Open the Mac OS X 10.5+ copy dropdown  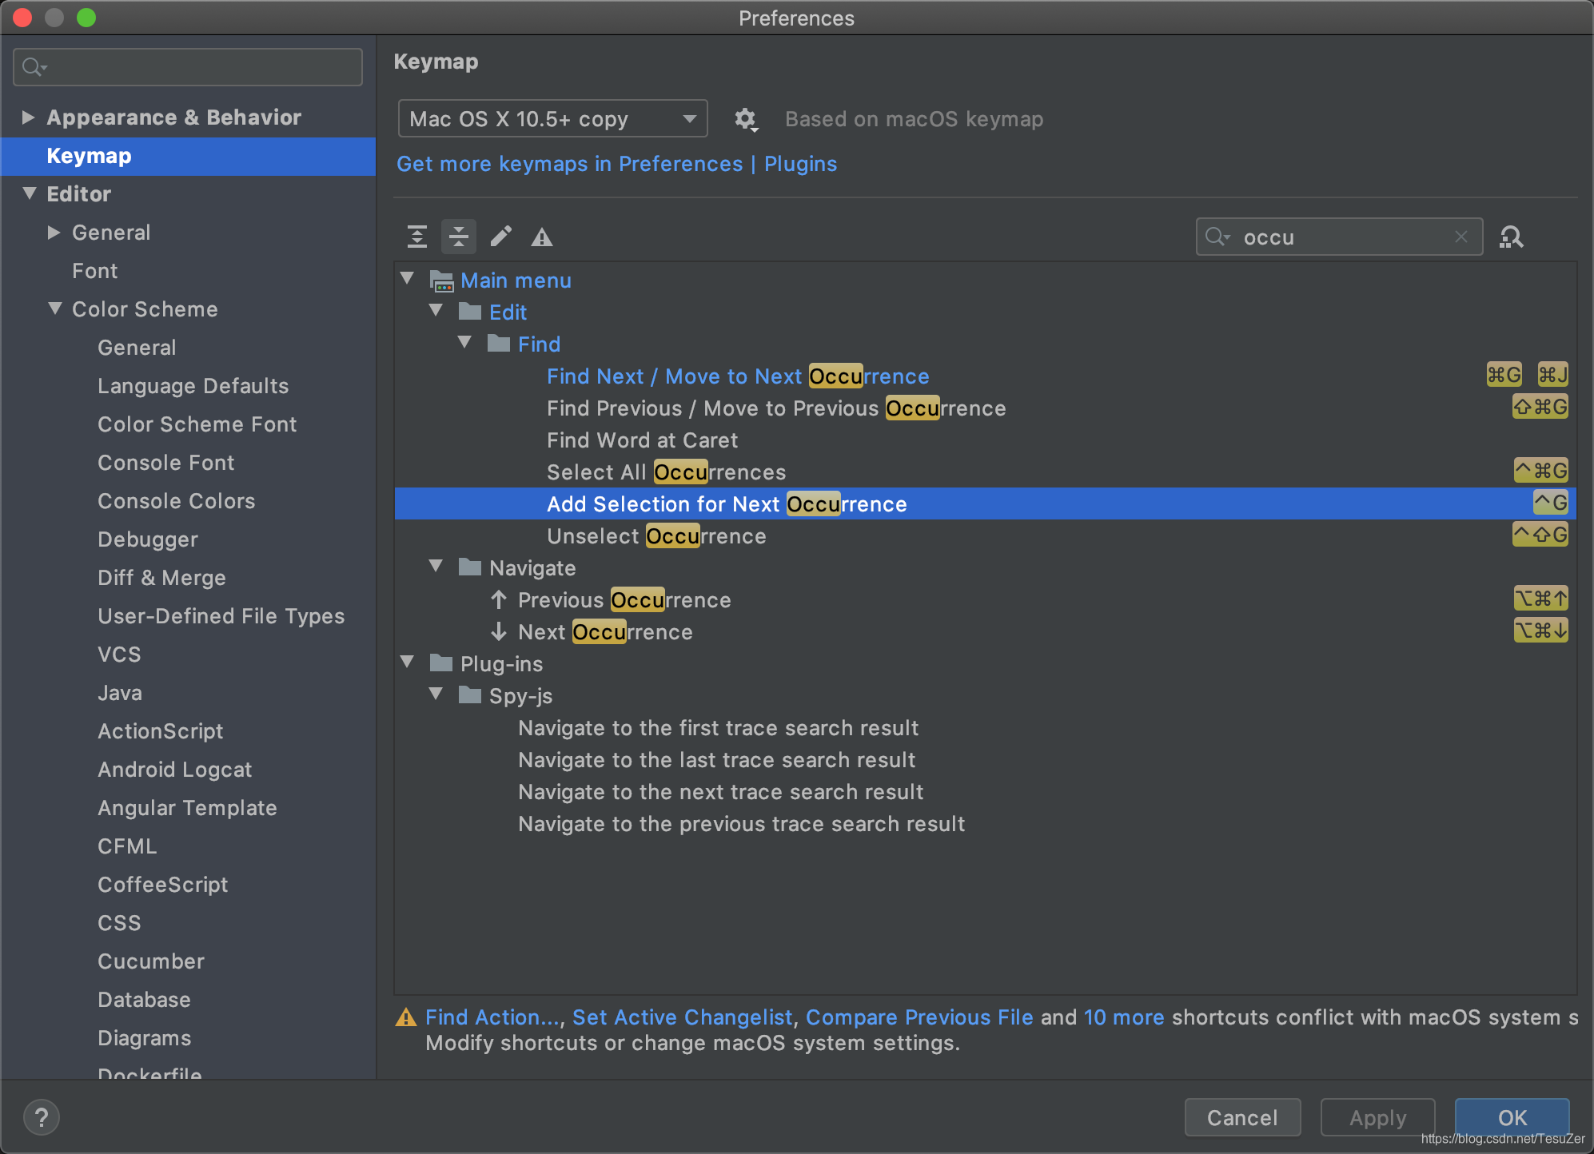(552, 119)
